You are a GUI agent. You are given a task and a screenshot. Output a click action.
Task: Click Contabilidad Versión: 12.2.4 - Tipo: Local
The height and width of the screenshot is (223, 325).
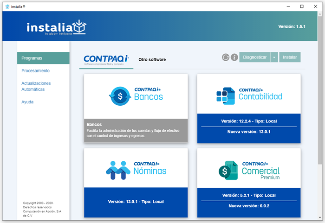coord(249,121)
